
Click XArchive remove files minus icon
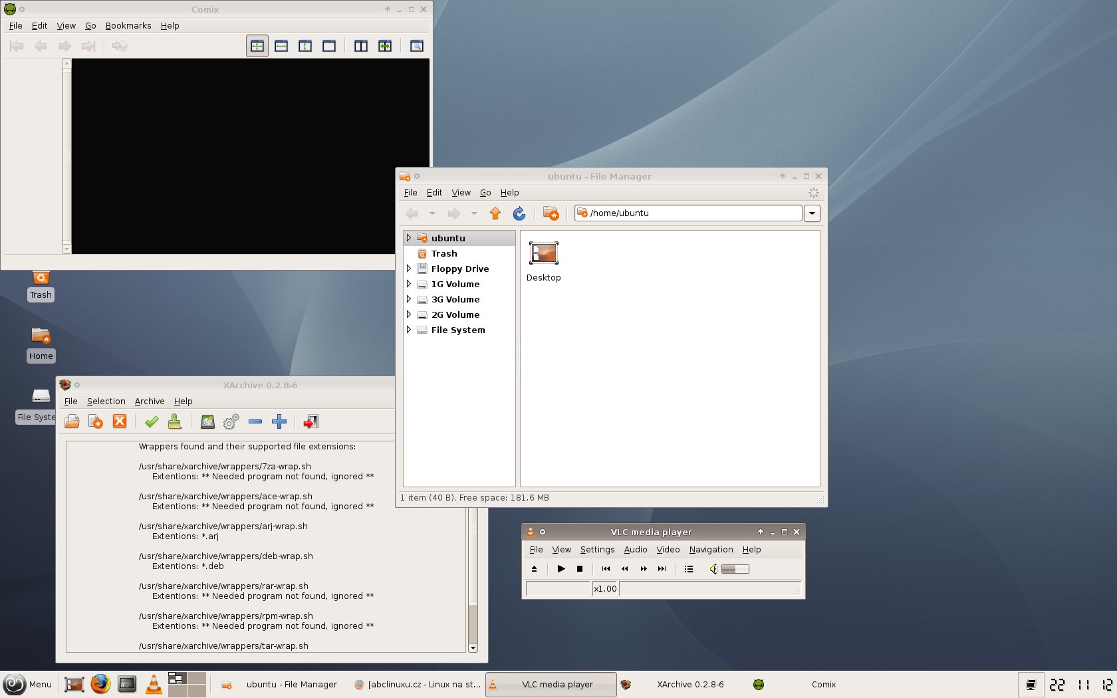[255, 421]
